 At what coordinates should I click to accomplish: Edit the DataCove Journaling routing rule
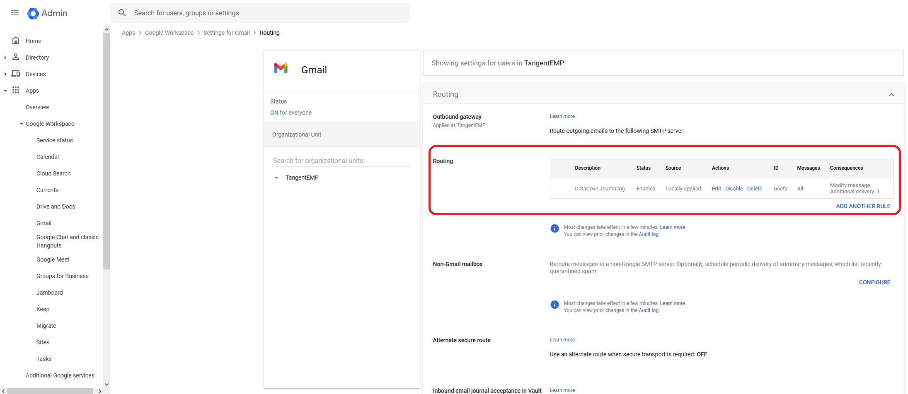pos(716,189)
